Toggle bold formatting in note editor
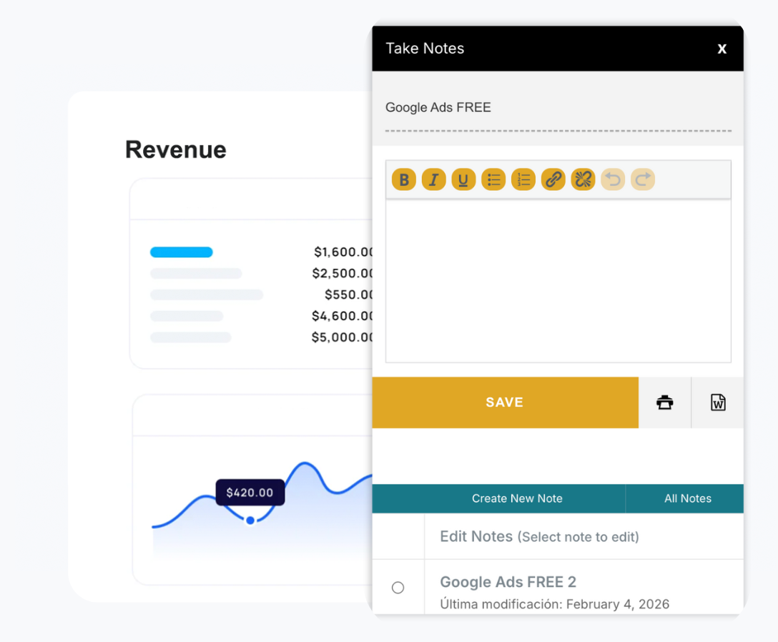The height and width of the screenshot is (642, 778). (404, 179)
